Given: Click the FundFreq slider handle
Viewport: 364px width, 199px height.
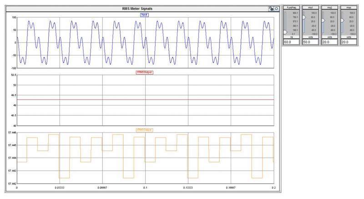Looking at the screenshot, I should click(x=285, y=32).
